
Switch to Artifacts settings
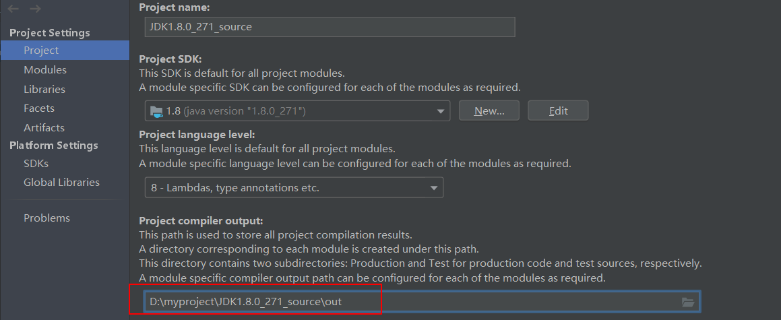44,127
